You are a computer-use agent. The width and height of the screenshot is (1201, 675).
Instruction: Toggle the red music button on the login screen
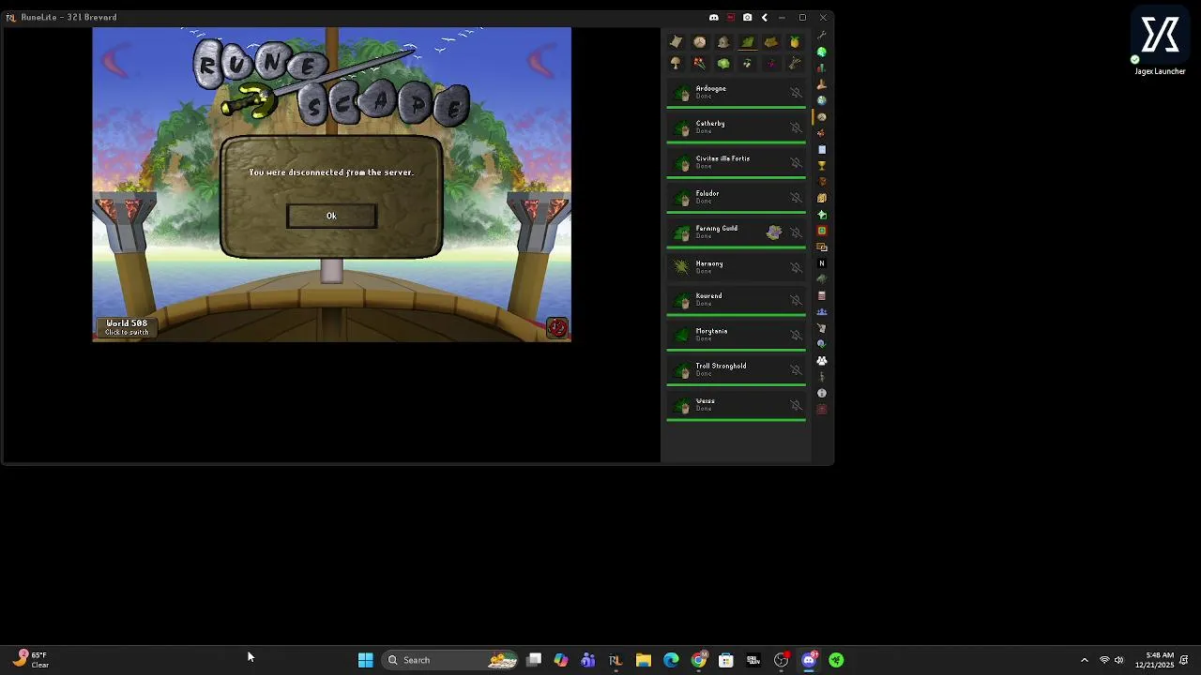coord(557,327)
